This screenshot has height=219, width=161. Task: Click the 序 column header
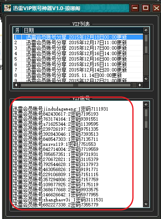17,30
